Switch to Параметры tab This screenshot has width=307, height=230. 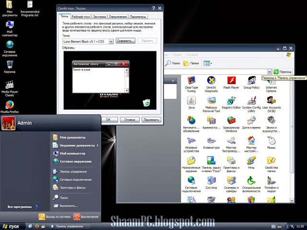(x=138, y=17)
